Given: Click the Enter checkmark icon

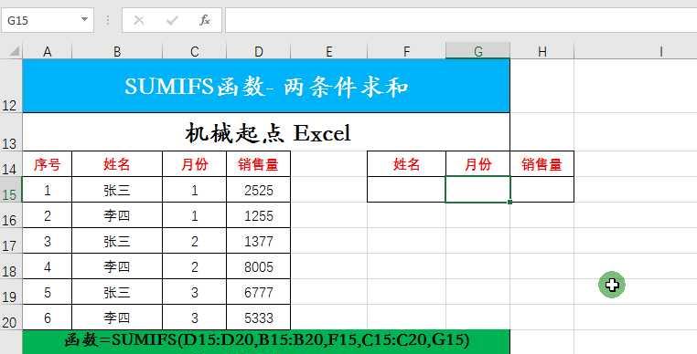Looking at the screenshot, I should point(172,20).
